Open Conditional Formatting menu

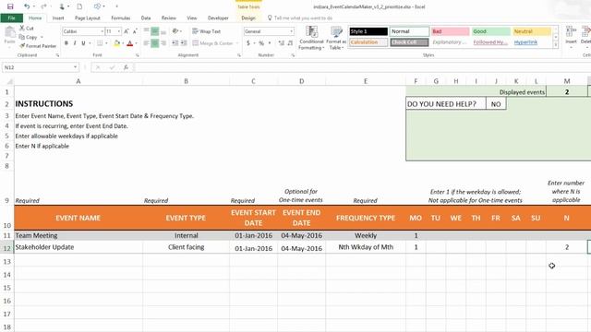311,38
